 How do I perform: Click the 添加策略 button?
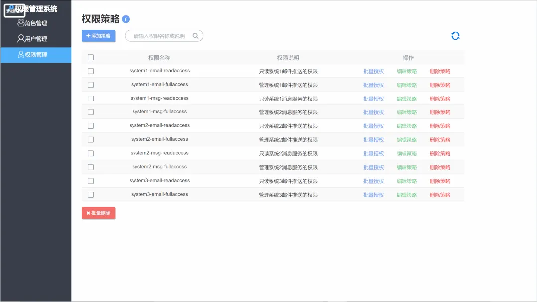tap(98, 36)
